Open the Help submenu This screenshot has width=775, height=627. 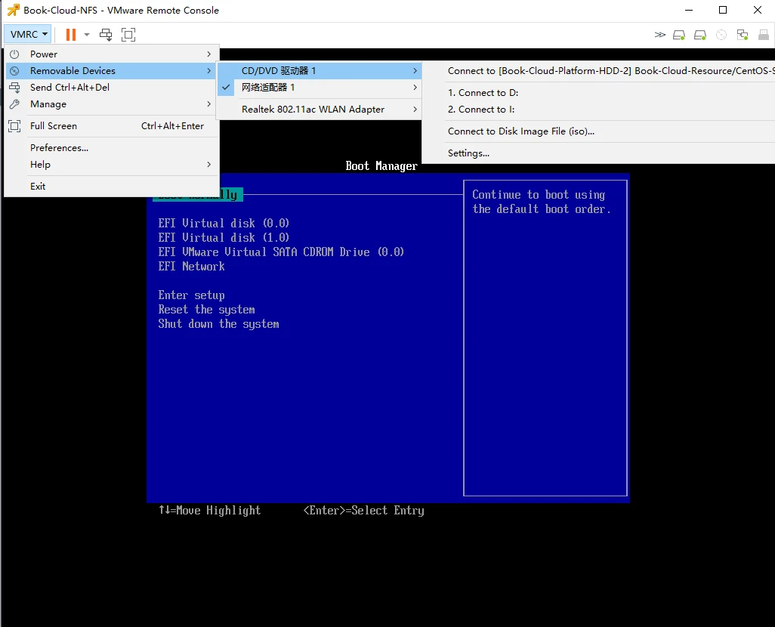tap(112, 165)
